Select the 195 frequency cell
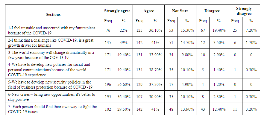Image resolution: width=267 pixels, height=120 pixels. pos(108,97)
